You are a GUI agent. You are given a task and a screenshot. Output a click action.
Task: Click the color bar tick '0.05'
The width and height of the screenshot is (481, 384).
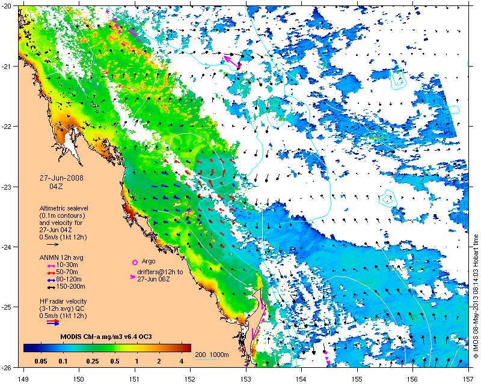point(41,361)
